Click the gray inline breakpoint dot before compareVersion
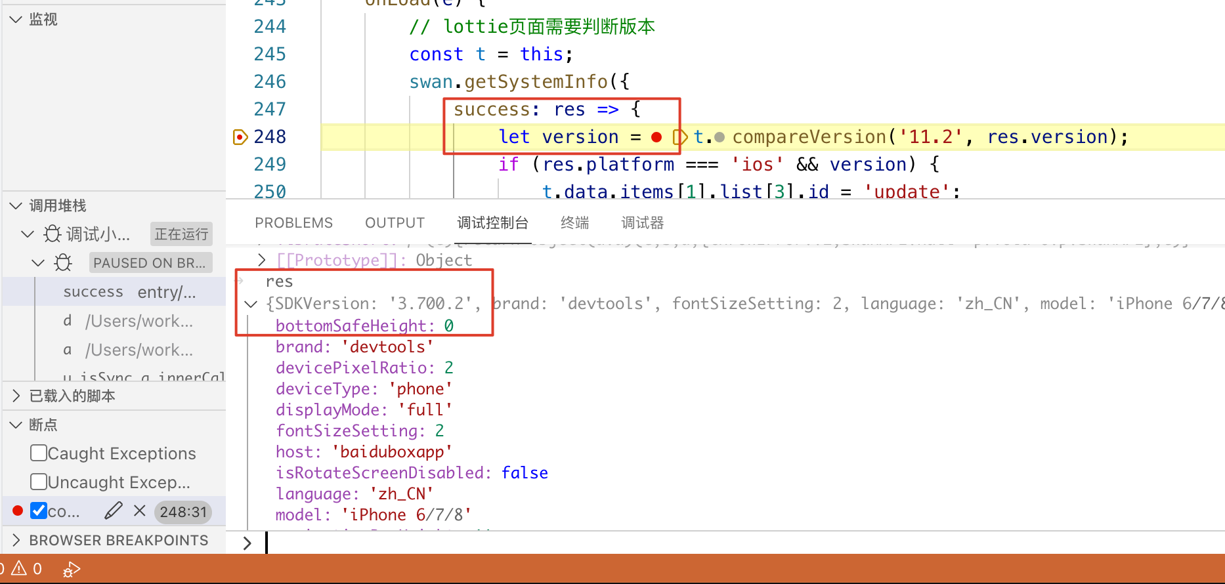Image resolution: width=1225 pixels, height=584 pixels. click(x=720, y=137)
